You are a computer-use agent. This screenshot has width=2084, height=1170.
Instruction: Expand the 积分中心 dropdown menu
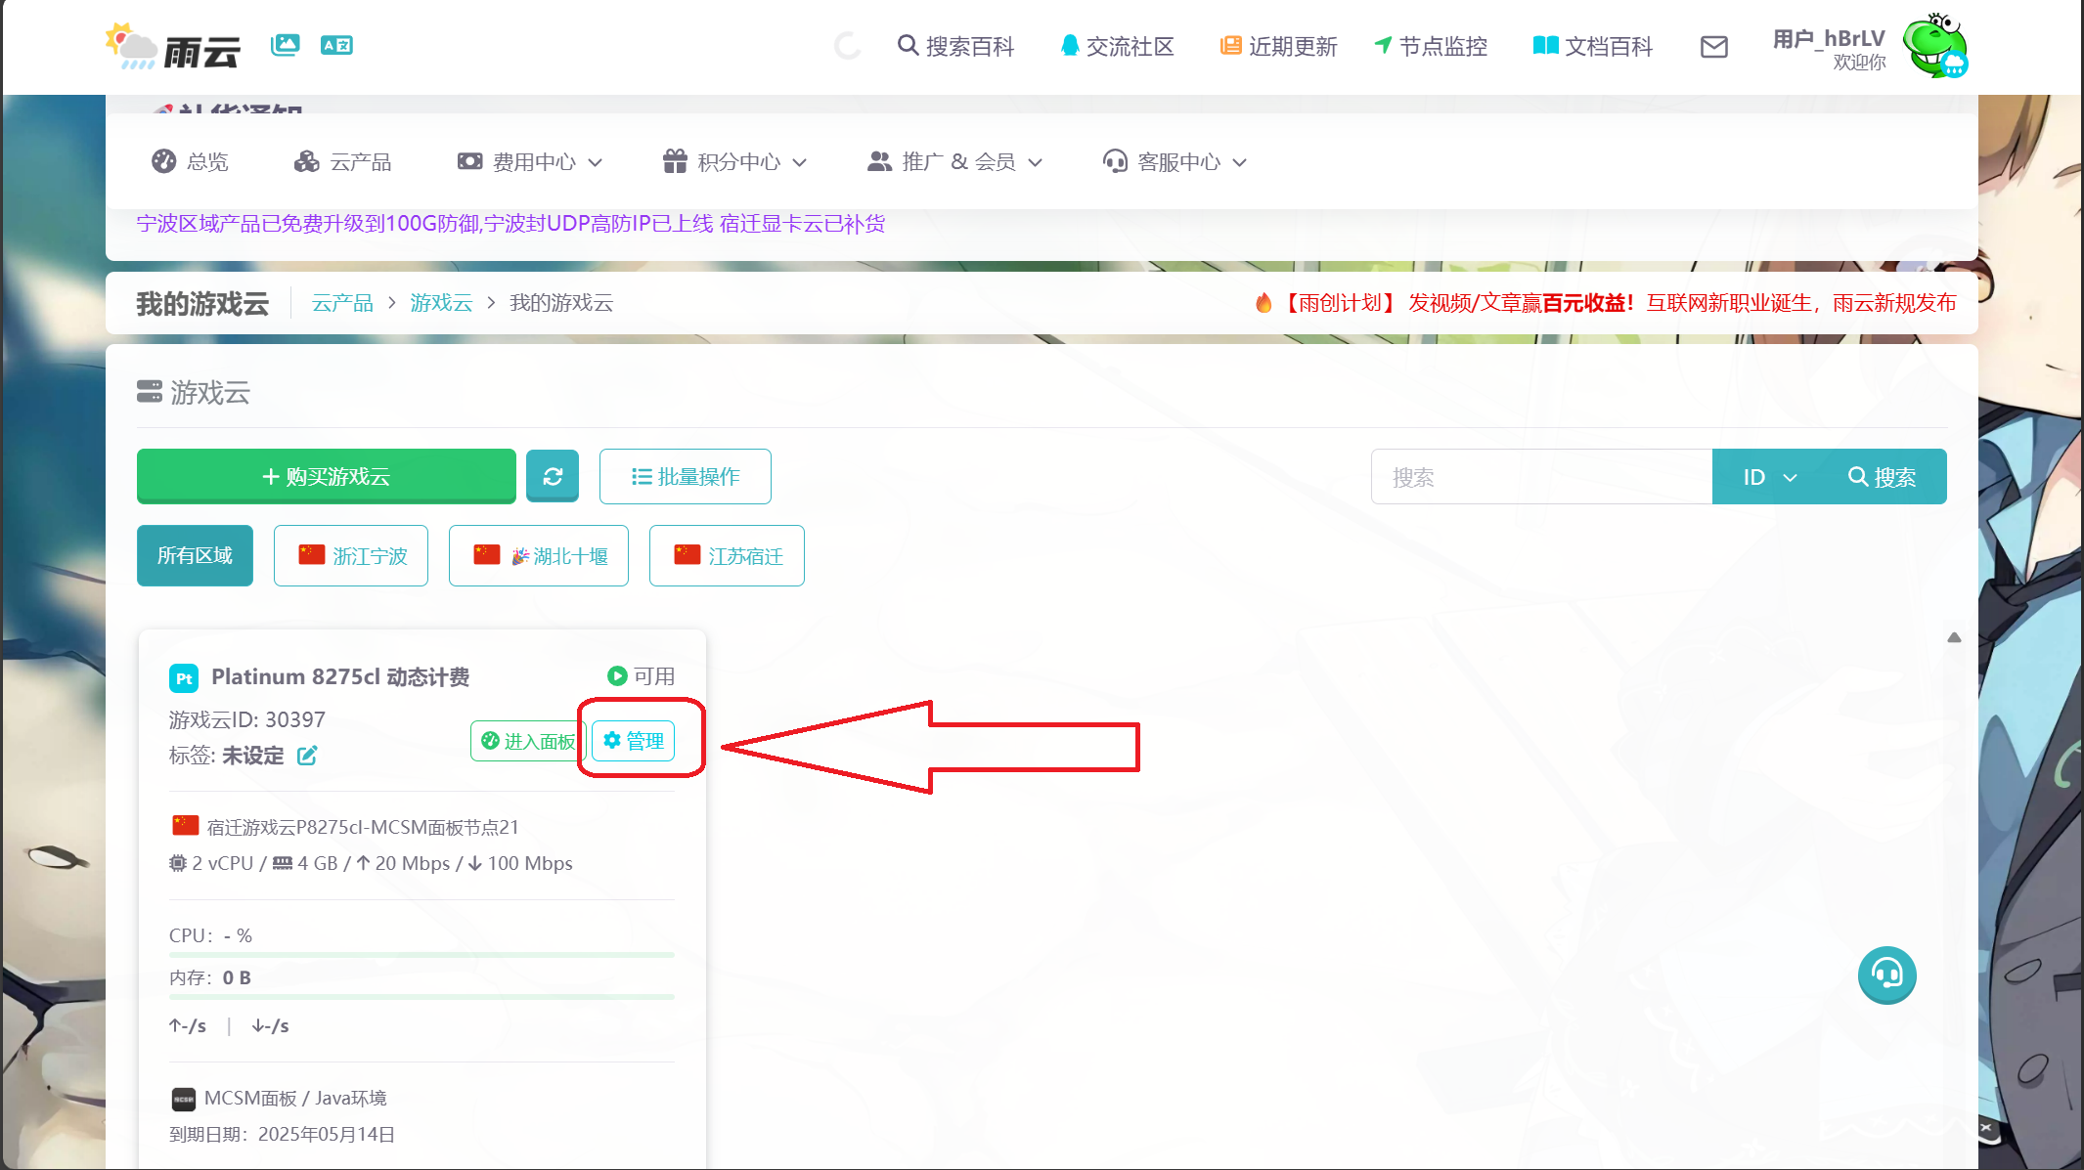point(734,161)
